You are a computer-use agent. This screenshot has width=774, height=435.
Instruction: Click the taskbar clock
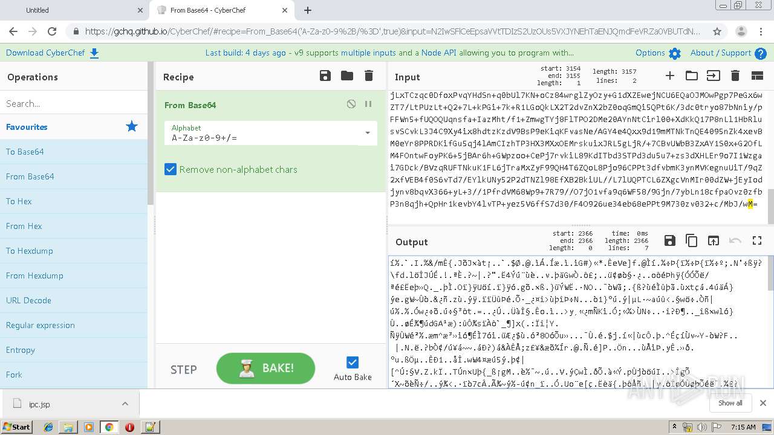click(x=743, y=427)
